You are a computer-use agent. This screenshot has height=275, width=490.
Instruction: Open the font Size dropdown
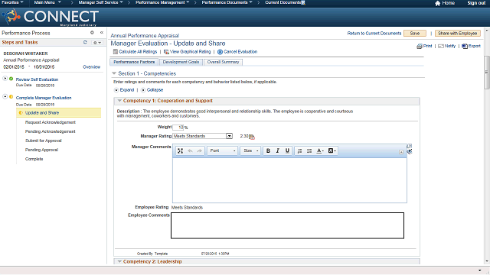pyautogui.click(x=250, y=151)
